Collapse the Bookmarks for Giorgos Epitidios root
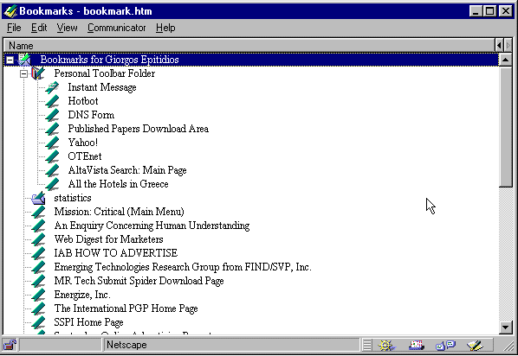The width and height of the screenshot is (518, 356). 10,60
